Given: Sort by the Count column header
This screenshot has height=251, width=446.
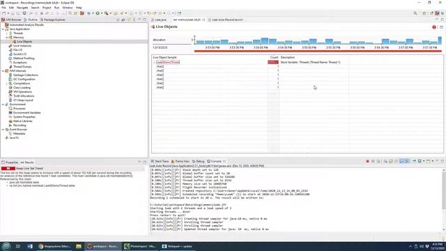Looking at the screenshot, I should [274, 57].
